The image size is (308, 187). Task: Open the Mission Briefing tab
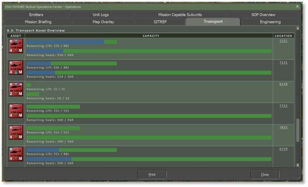coord(38,22)
